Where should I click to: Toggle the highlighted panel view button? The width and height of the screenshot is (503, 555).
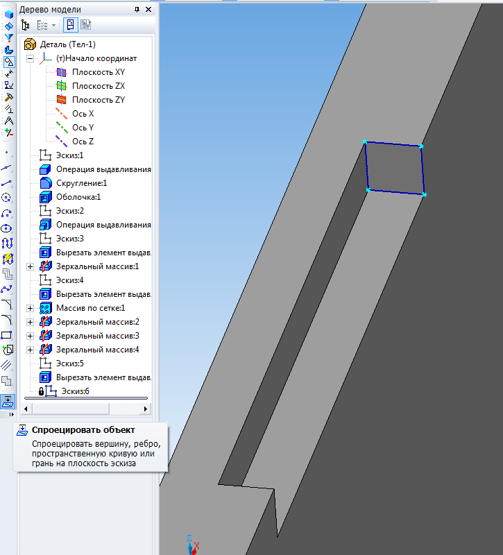(x=70, y=25)
